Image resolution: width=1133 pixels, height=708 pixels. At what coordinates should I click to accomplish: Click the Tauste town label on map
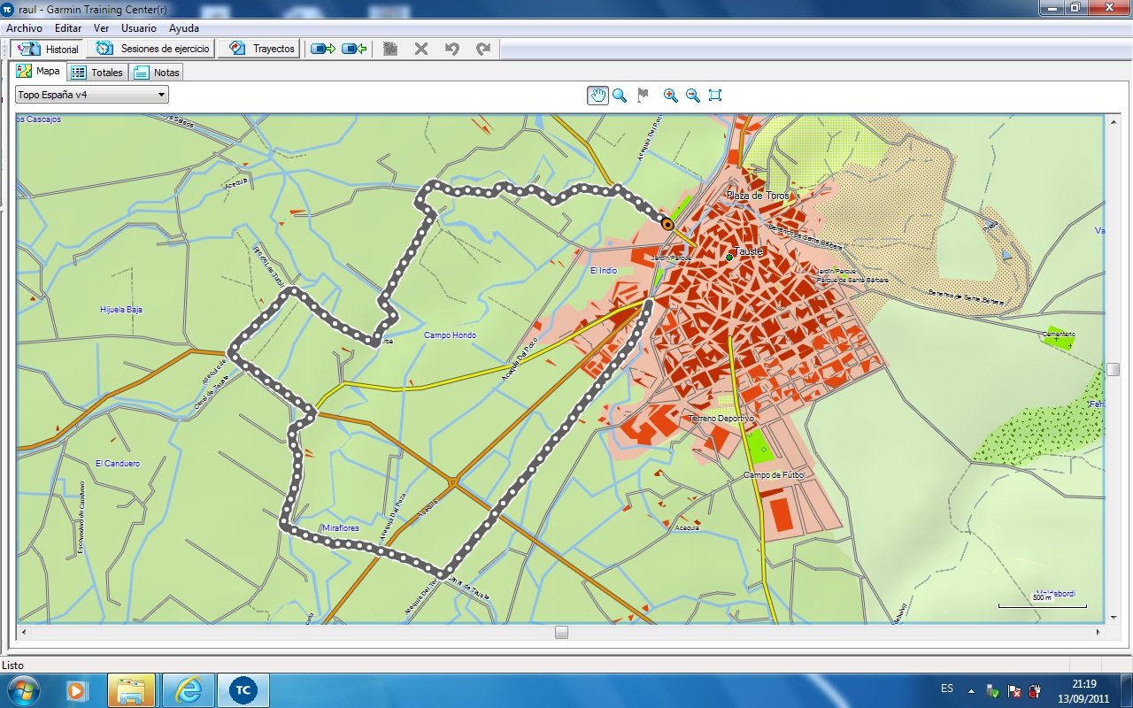pos(748,251)
